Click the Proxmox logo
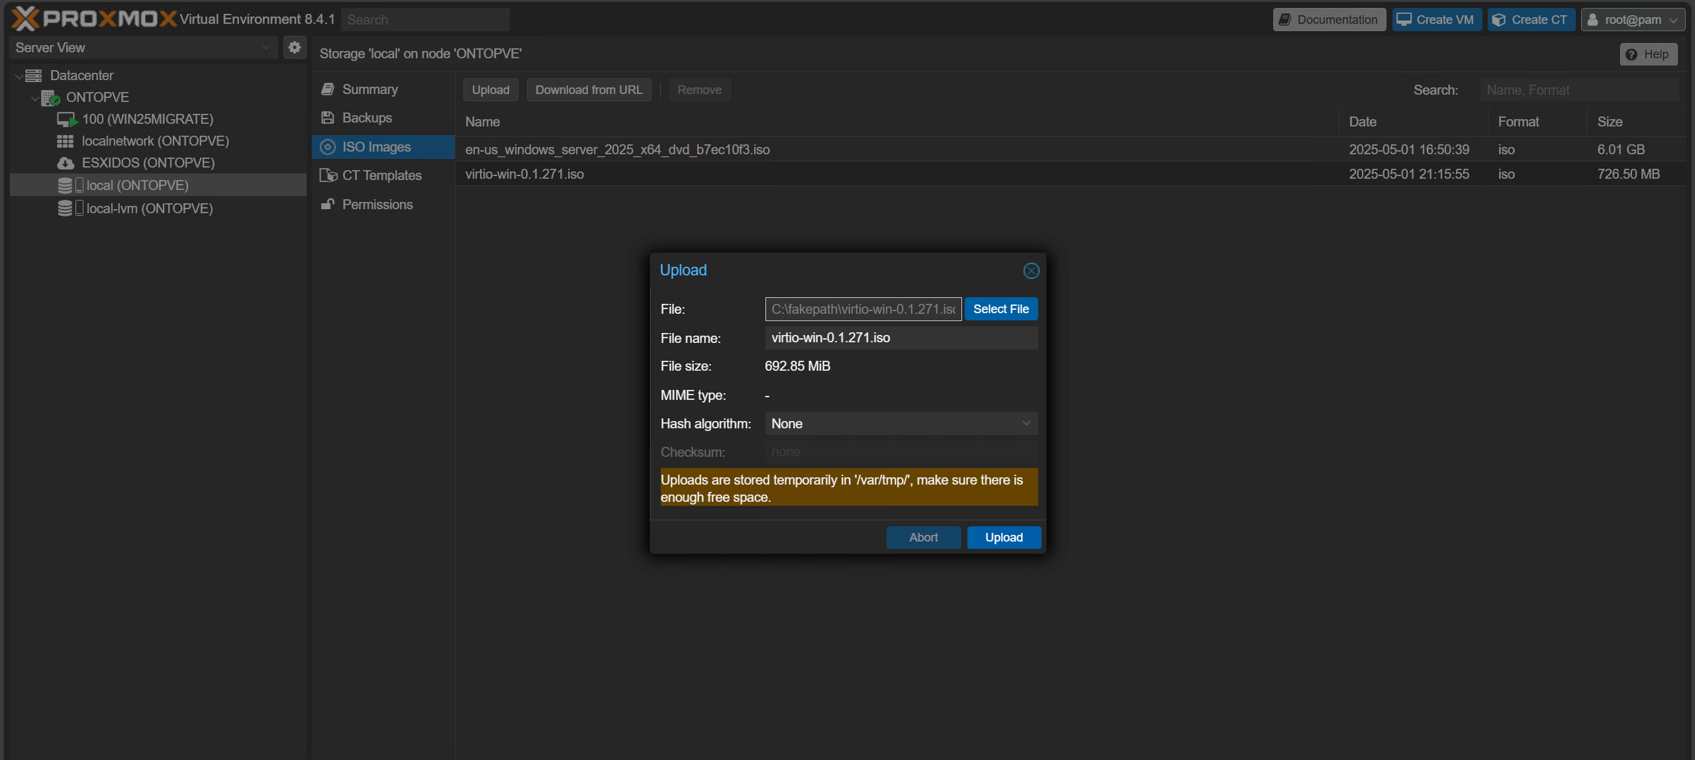 click(94, 19)
